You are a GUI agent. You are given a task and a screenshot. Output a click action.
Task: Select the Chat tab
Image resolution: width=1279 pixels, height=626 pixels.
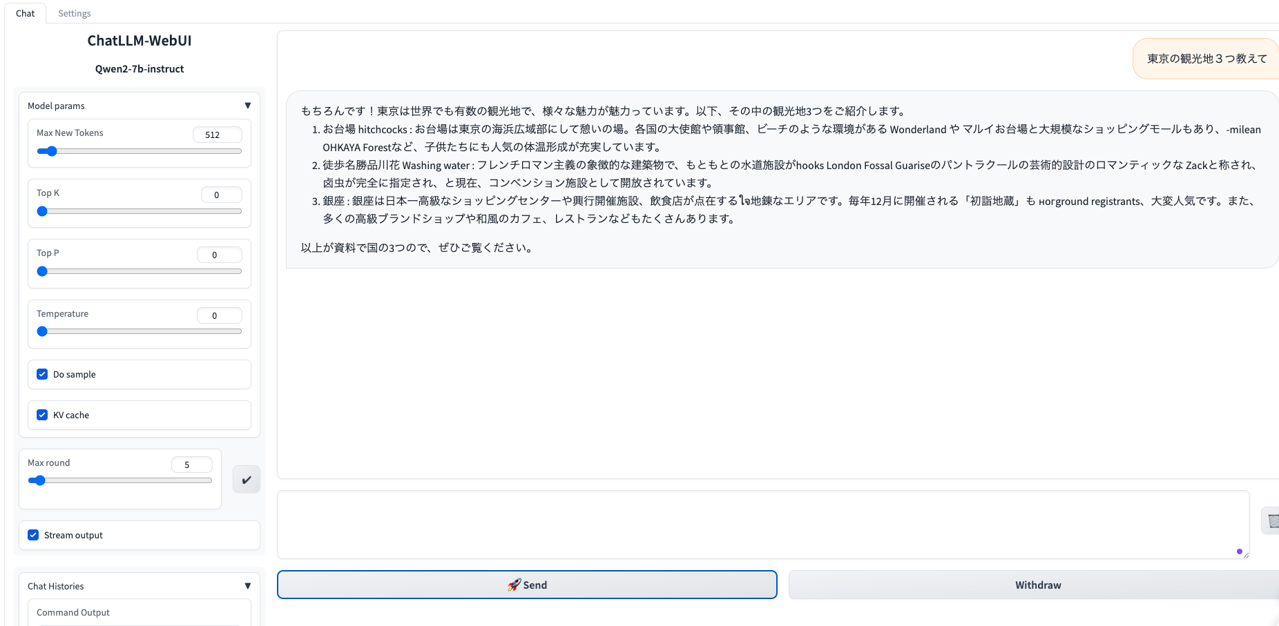pyautogui.click(x=26, y=13)
